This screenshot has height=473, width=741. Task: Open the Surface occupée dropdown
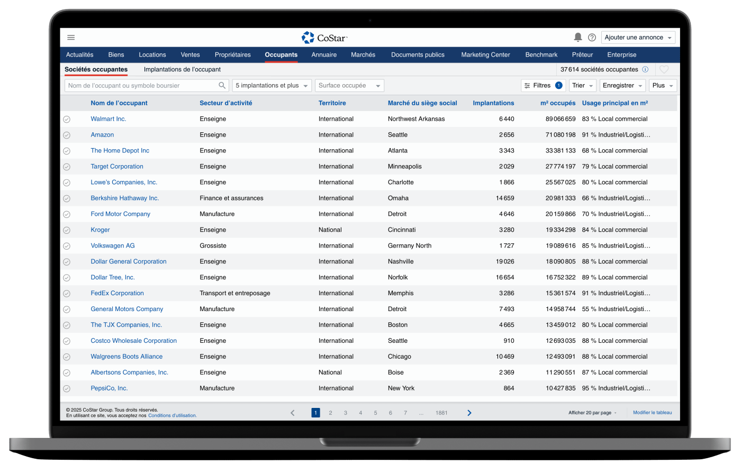coord(349,85)
